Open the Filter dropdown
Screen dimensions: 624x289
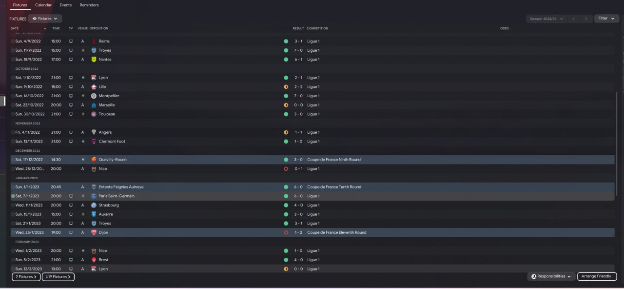click(606, 19)
